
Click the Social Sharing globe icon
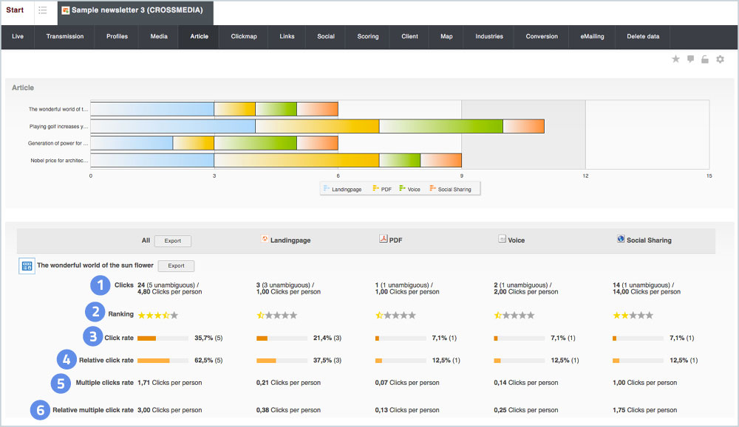point(621,239)
